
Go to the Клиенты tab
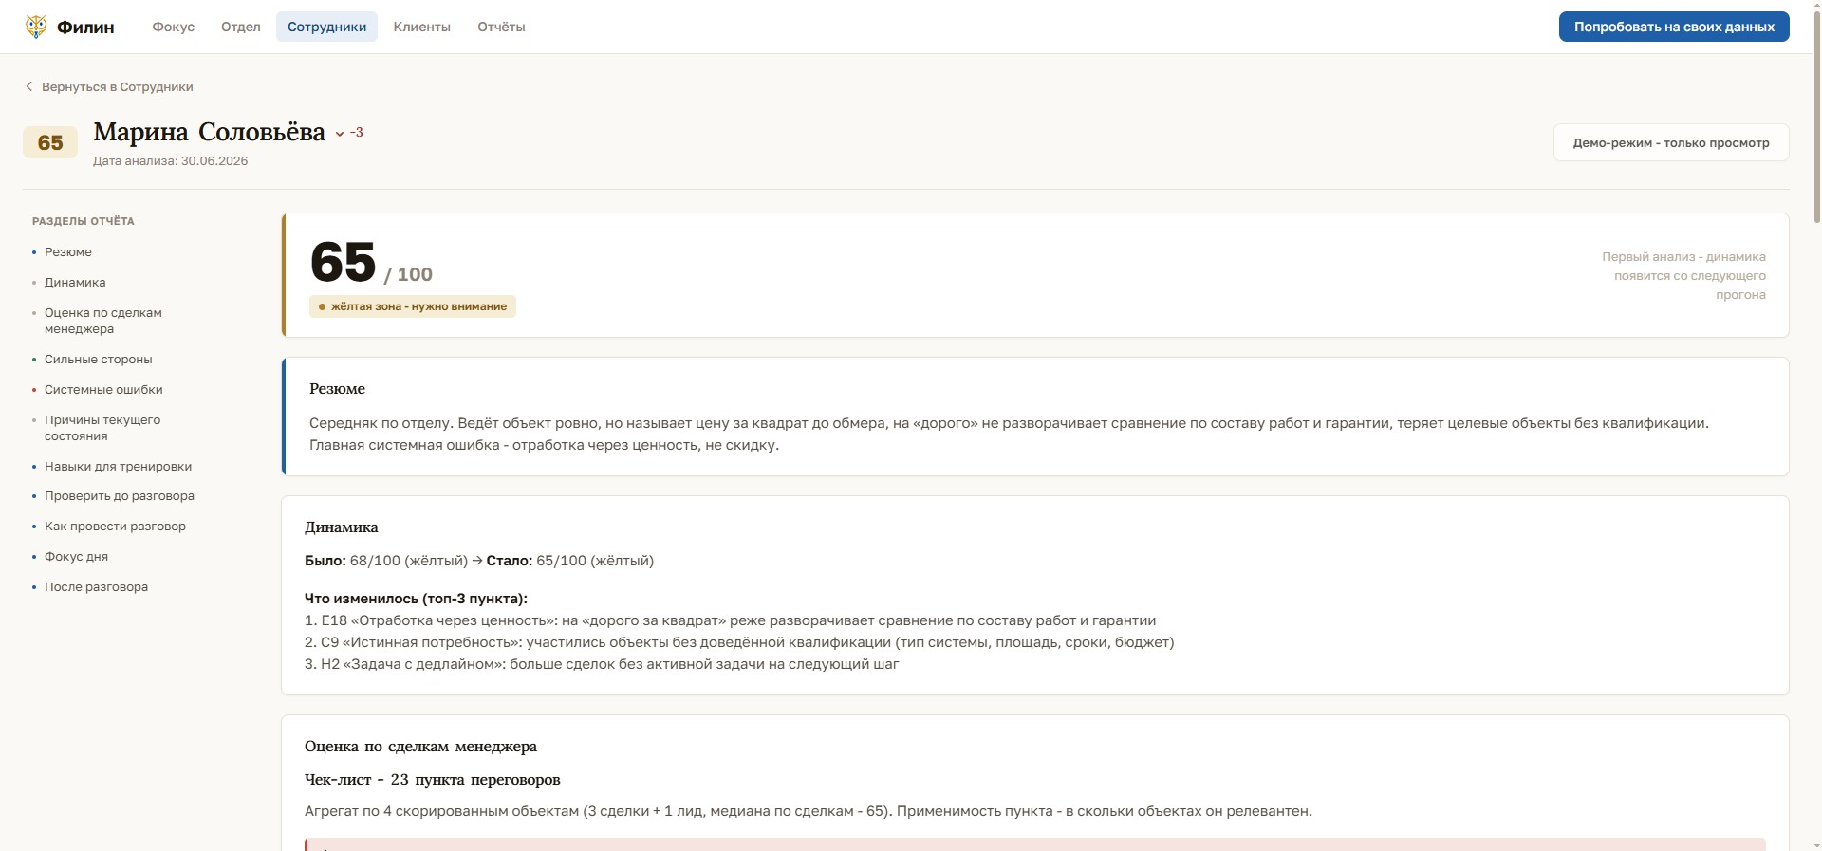point(422,27)
